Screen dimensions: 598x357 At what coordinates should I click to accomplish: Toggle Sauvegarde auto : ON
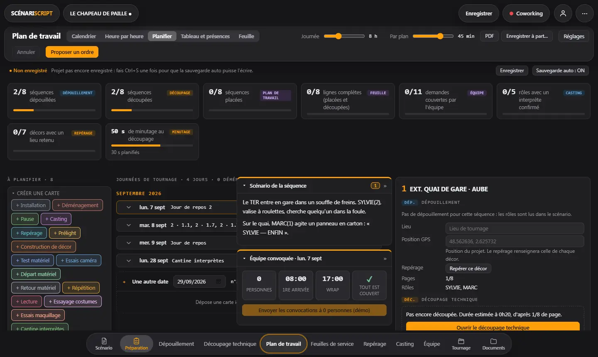[560, 71]
